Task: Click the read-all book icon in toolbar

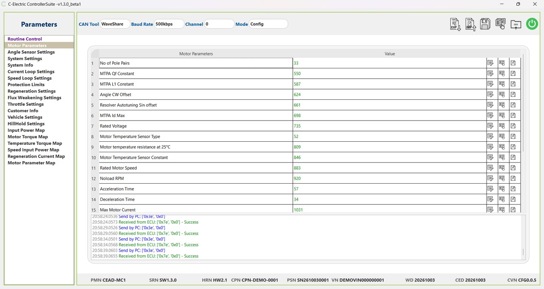Action: coord(501,24)
